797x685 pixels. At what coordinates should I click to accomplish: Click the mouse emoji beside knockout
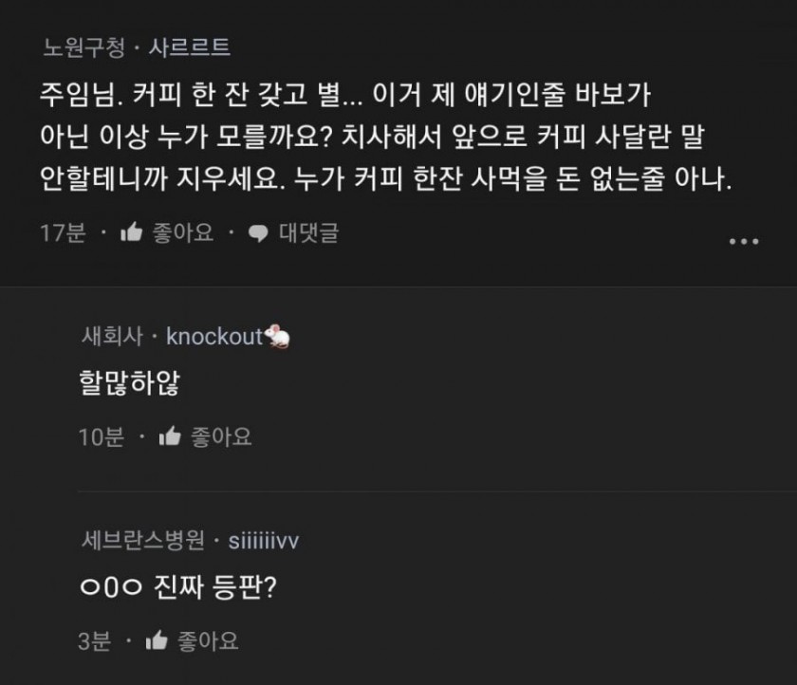click(x=277, y=336)
